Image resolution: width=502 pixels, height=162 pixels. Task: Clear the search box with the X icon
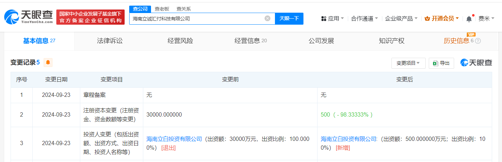[x=268, y=19]
